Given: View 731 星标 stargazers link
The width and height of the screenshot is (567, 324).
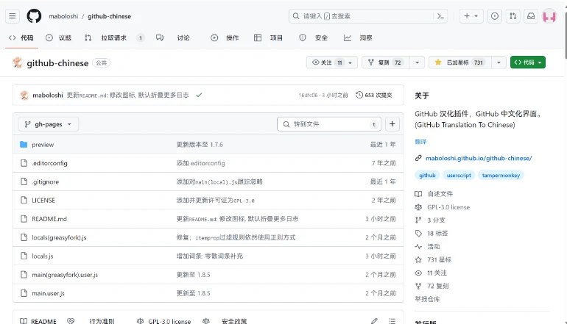Looking at the screenshot, I should point(433,259).
